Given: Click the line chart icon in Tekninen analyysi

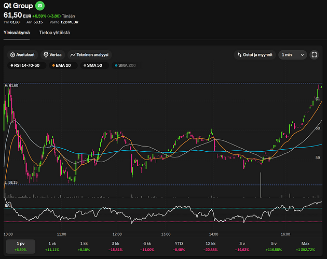Looking at the screenshot, I should click(73, 55).
